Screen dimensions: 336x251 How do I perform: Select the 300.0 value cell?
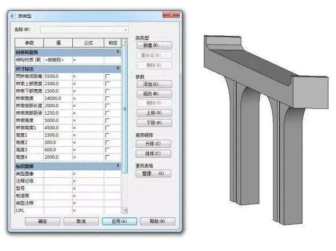pyautogui.click(x=58, y=143)
